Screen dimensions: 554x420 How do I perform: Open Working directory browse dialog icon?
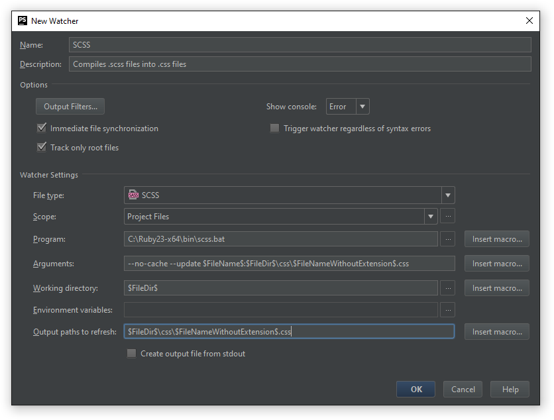(x=448, y=288)
